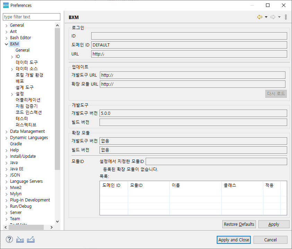The height and width of the screenshot is (249, 292).
Task: Click the 모듈ID table column header
Action: (x=149, y=185)
